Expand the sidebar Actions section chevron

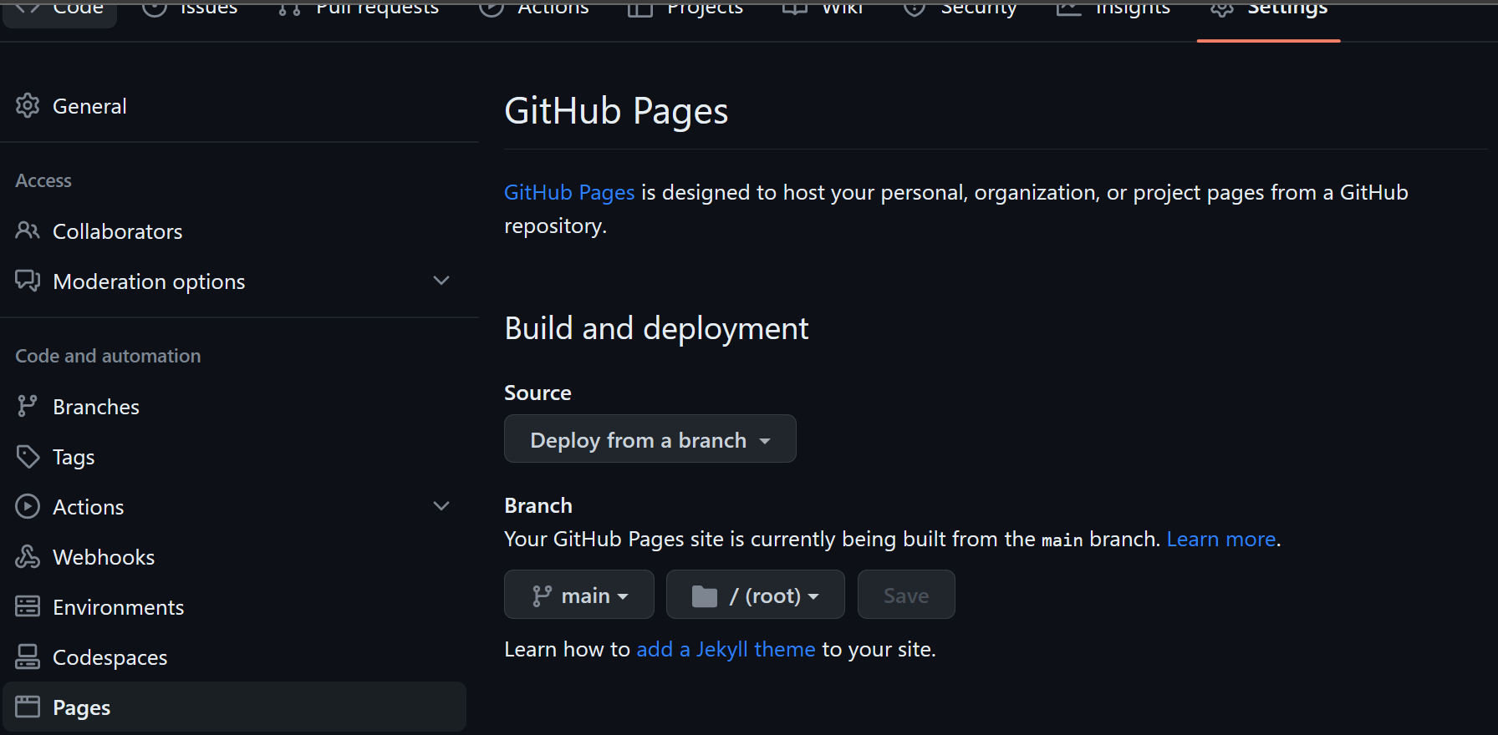[x=441, y=506]
